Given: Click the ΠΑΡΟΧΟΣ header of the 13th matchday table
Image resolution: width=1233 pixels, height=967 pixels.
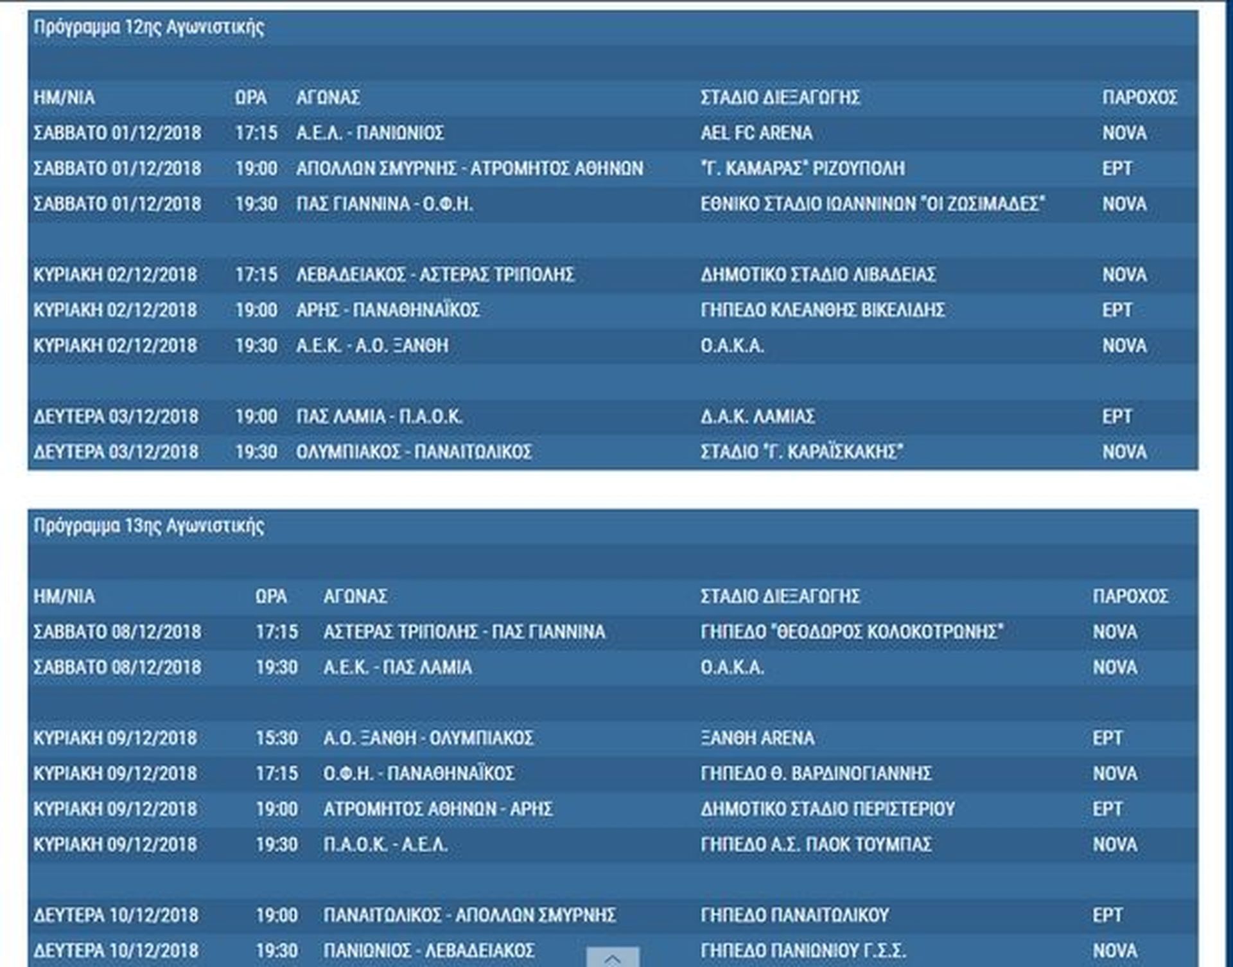Looking at the screenshot, I should pos(1130,596).
